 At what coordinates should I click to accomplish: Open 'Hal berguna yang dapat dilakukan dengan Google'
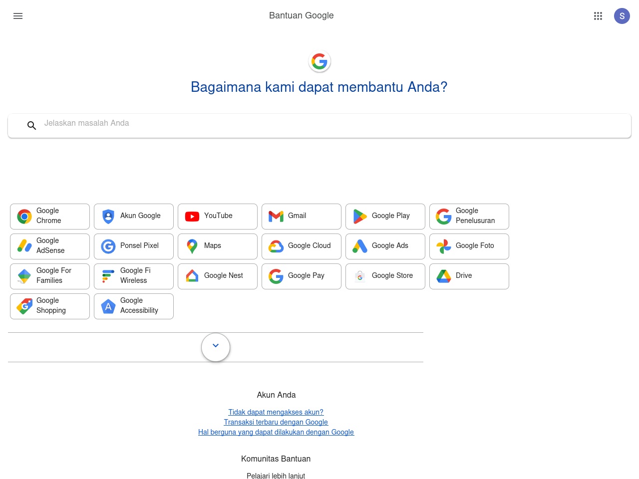(276, 432)
